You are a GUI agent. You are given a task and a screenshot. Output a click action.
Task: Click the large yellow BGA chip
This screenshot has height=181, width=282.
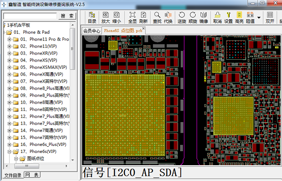[x=125, y=115]
